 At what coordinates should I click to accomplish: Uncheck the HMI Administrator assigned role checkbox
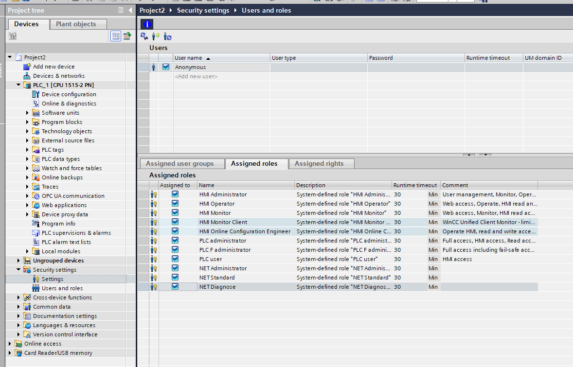pos(175,194)
